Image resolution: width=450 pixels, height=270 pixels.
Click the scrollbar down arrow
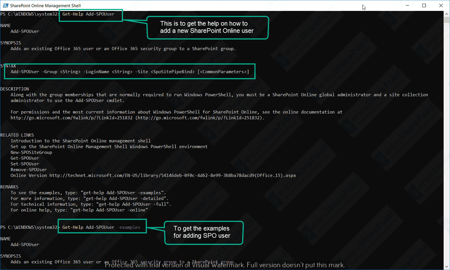447,267
